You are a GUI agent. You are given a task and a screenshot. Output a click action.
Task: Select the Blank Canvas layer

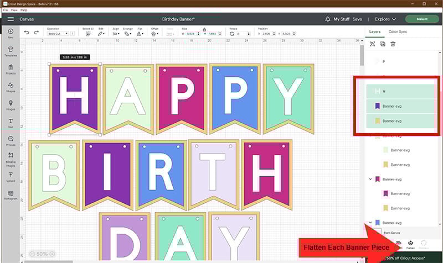[x=392, y=233]
